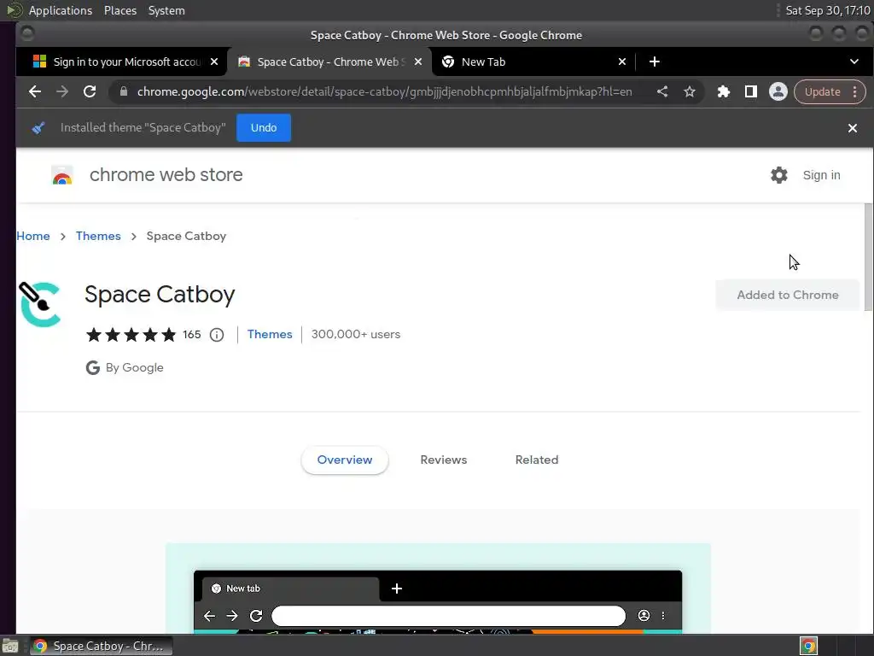Open the System menu
The width and height of the screenshot is (874, 656).
166,10
